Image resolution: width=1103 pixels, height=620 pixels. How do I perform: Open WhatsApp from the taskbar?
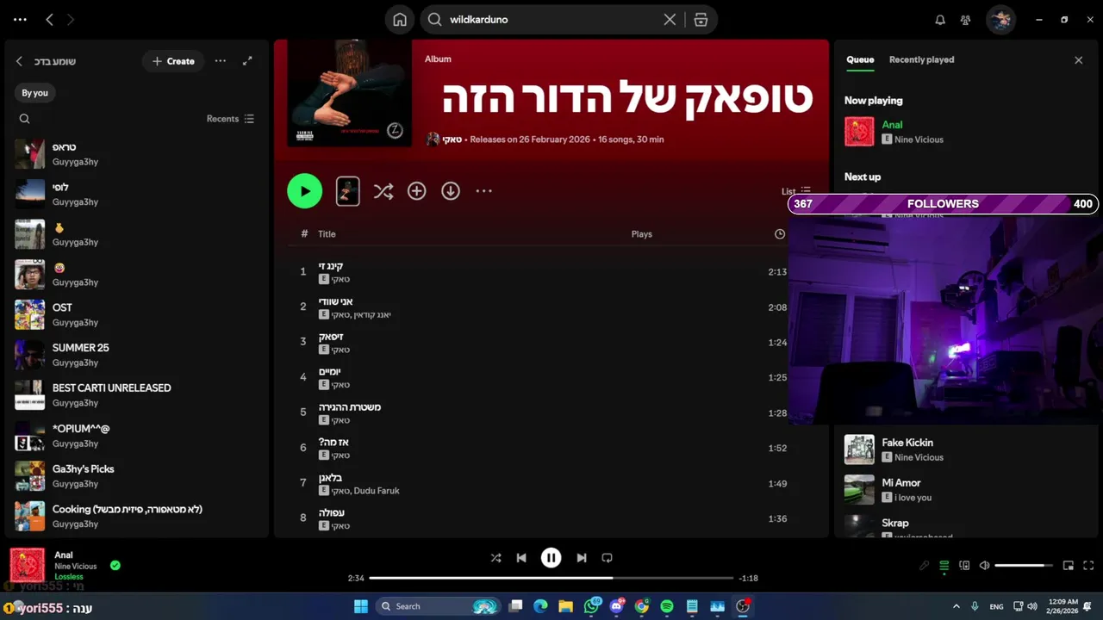591,606
